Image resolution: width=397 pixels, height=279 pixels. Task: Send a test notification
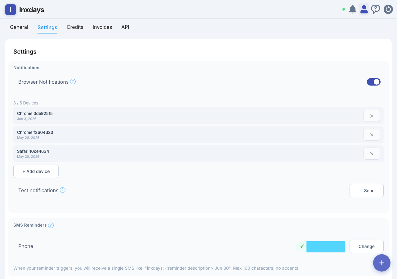coord(367,191)
